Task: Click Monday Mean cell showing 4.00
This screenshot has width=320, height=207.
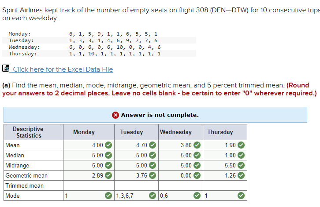Action: coord(89,145)
